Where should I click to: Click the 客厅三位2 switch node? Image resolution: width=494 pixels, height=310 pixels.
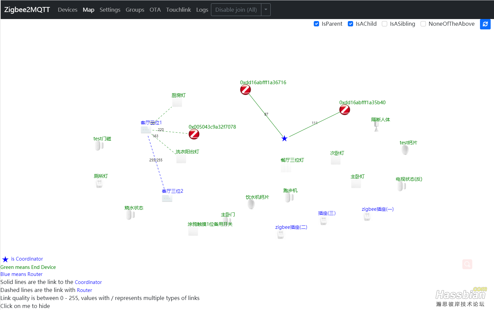point(167,198)
